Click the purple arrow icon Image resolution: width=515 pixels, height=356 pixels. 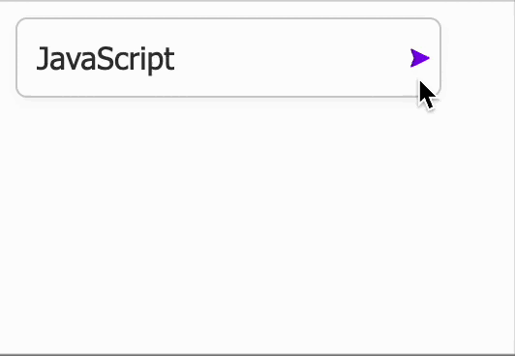tap(419, 58)
